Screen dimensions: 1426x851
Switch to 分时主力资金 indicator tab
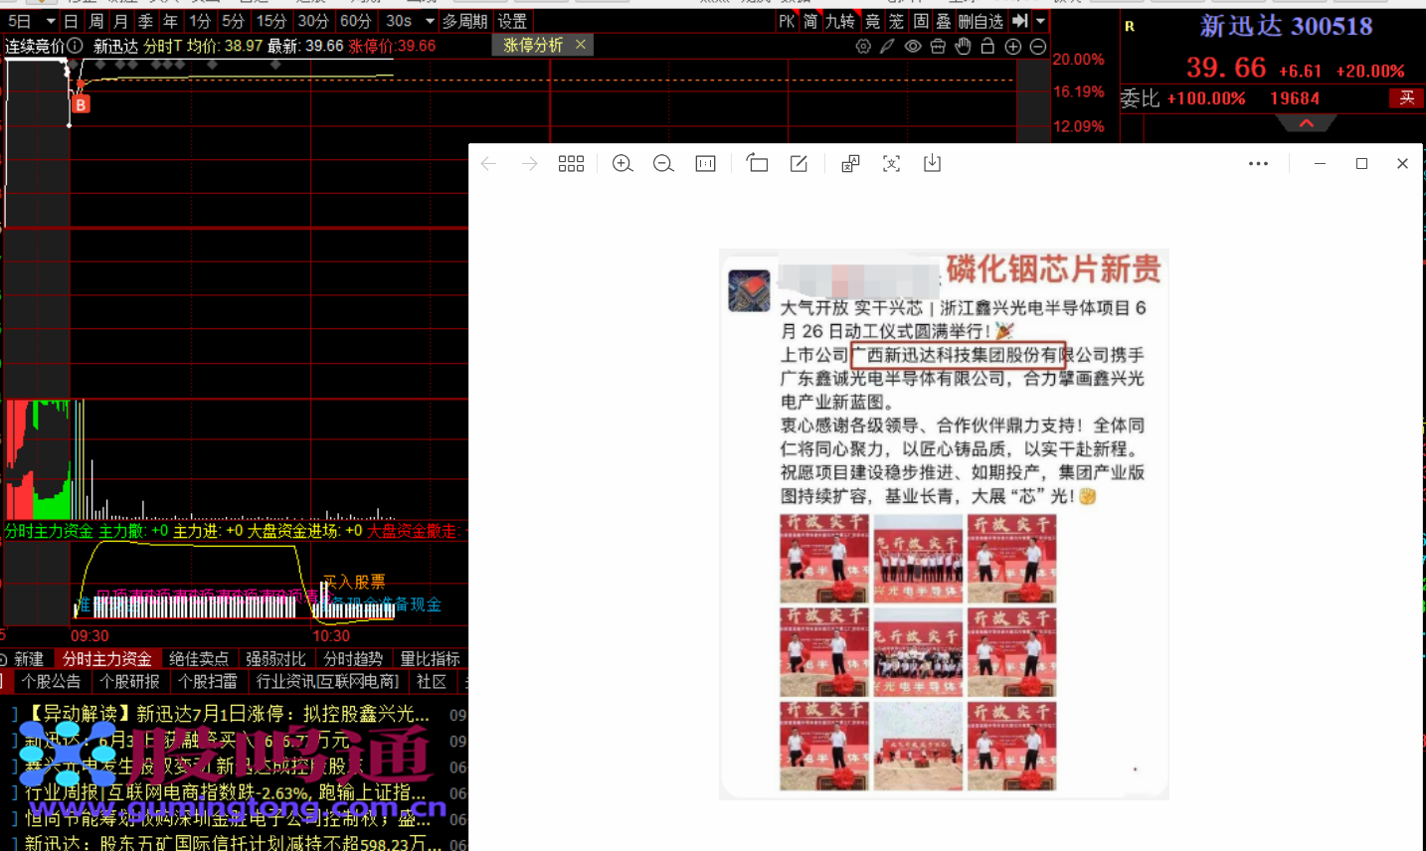pos(106,658)
